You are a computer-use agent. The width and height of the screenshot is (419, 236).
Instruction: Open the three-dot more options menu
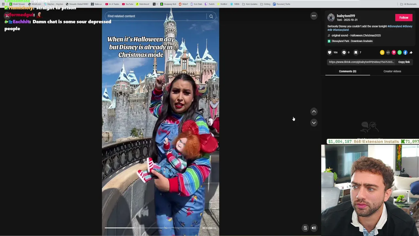[x=314, y=16]
